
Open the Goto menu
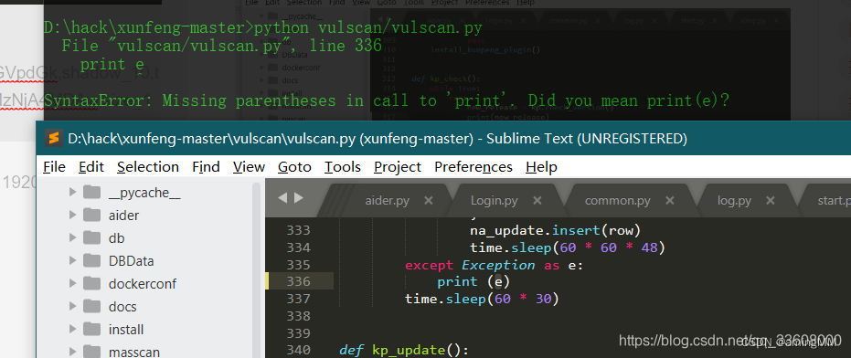click(x=294, y=166)
